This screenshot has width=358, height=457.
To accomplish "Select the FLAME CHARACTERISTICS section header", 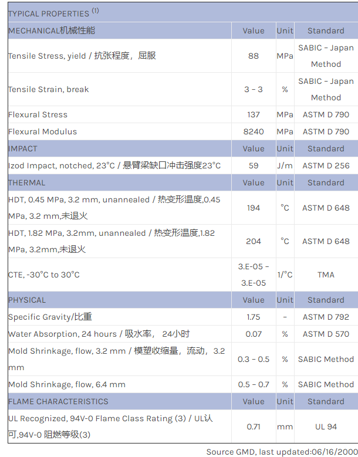I will coord(58,401).
